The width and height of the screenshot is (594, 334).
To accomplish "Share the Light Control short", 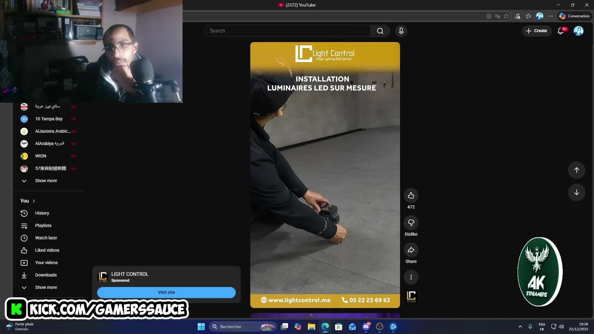I will pyautogui.click(x=411, y=250).
